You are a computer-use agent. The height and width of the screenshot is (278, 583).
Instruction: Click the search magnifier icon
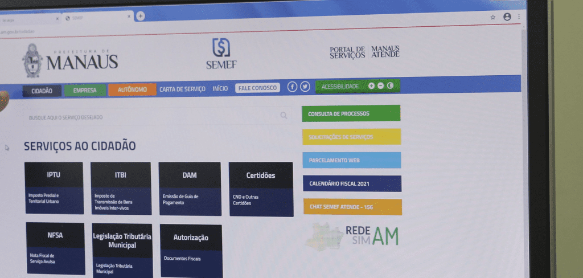coord(284,116)
